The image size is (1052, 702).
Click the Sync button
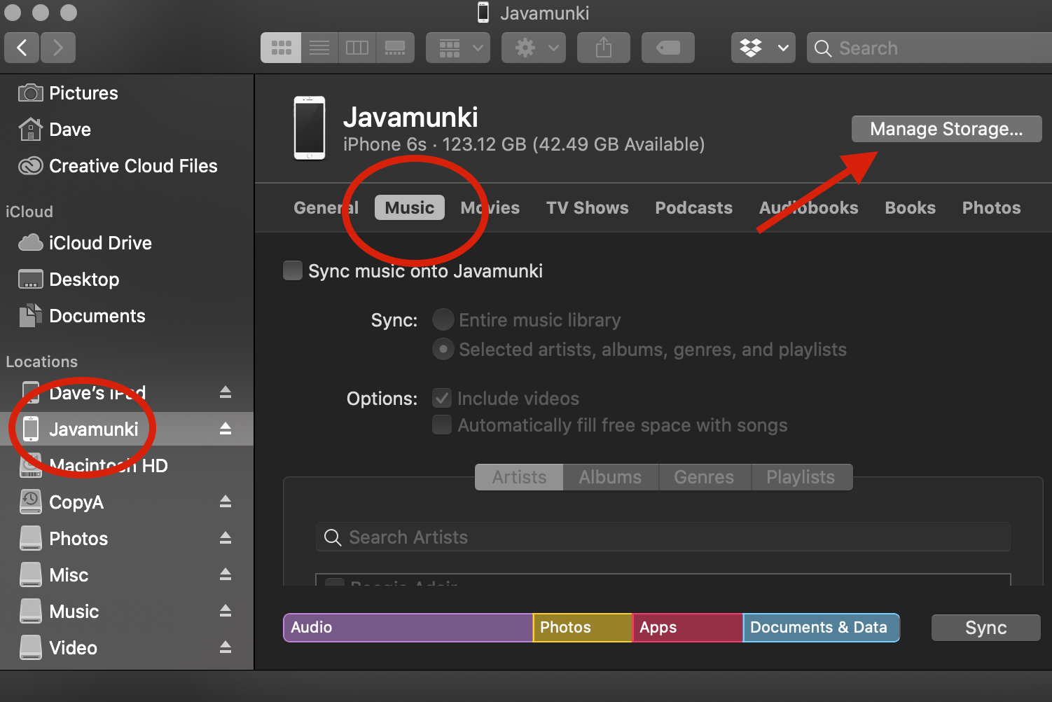tap(985, 628)
